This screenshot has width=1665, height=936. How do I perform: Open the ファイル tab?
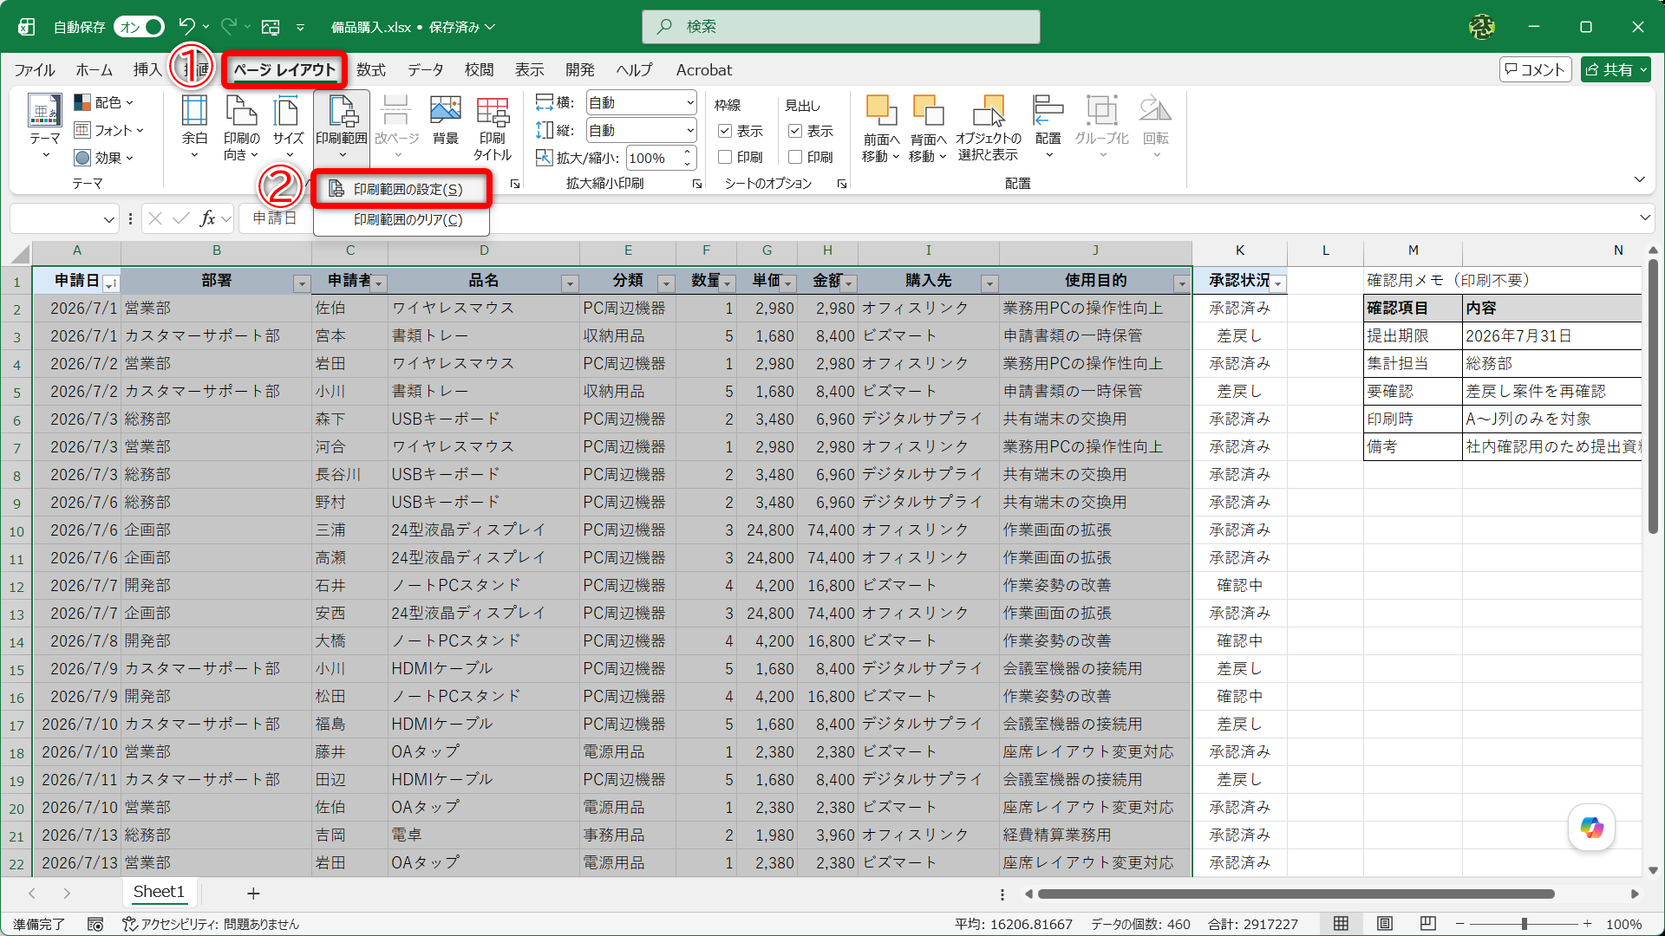34,70
